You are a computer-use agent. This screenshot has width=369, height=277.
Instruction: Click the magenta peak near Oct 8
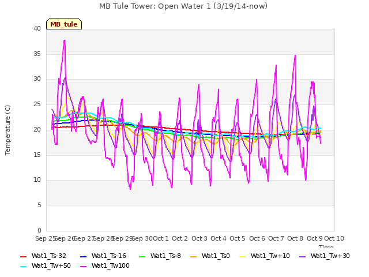pos(295,55)
